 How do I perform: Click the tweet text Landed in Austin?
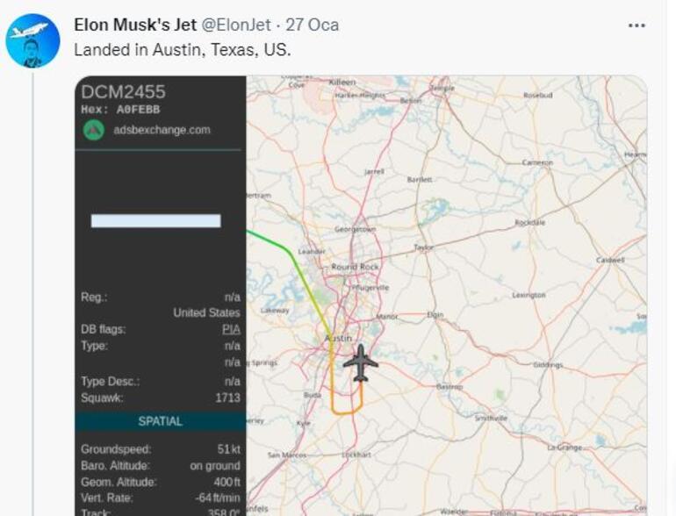tap(182, 50)
